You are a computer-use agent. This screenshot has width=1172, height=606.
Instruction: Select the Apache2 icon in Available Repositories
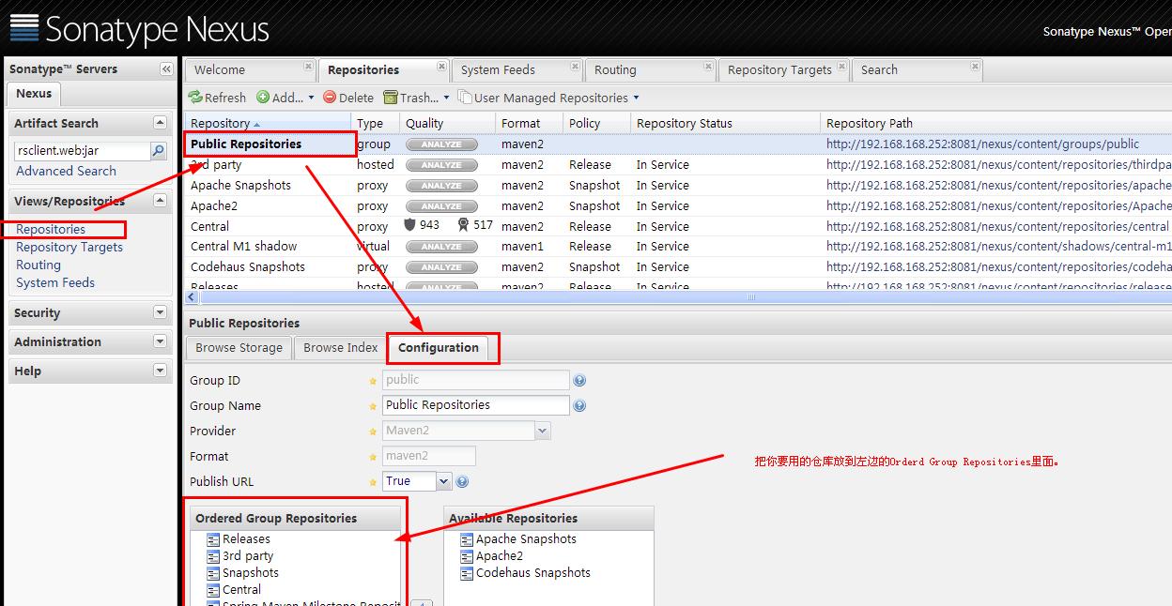(x=467, y=556)
